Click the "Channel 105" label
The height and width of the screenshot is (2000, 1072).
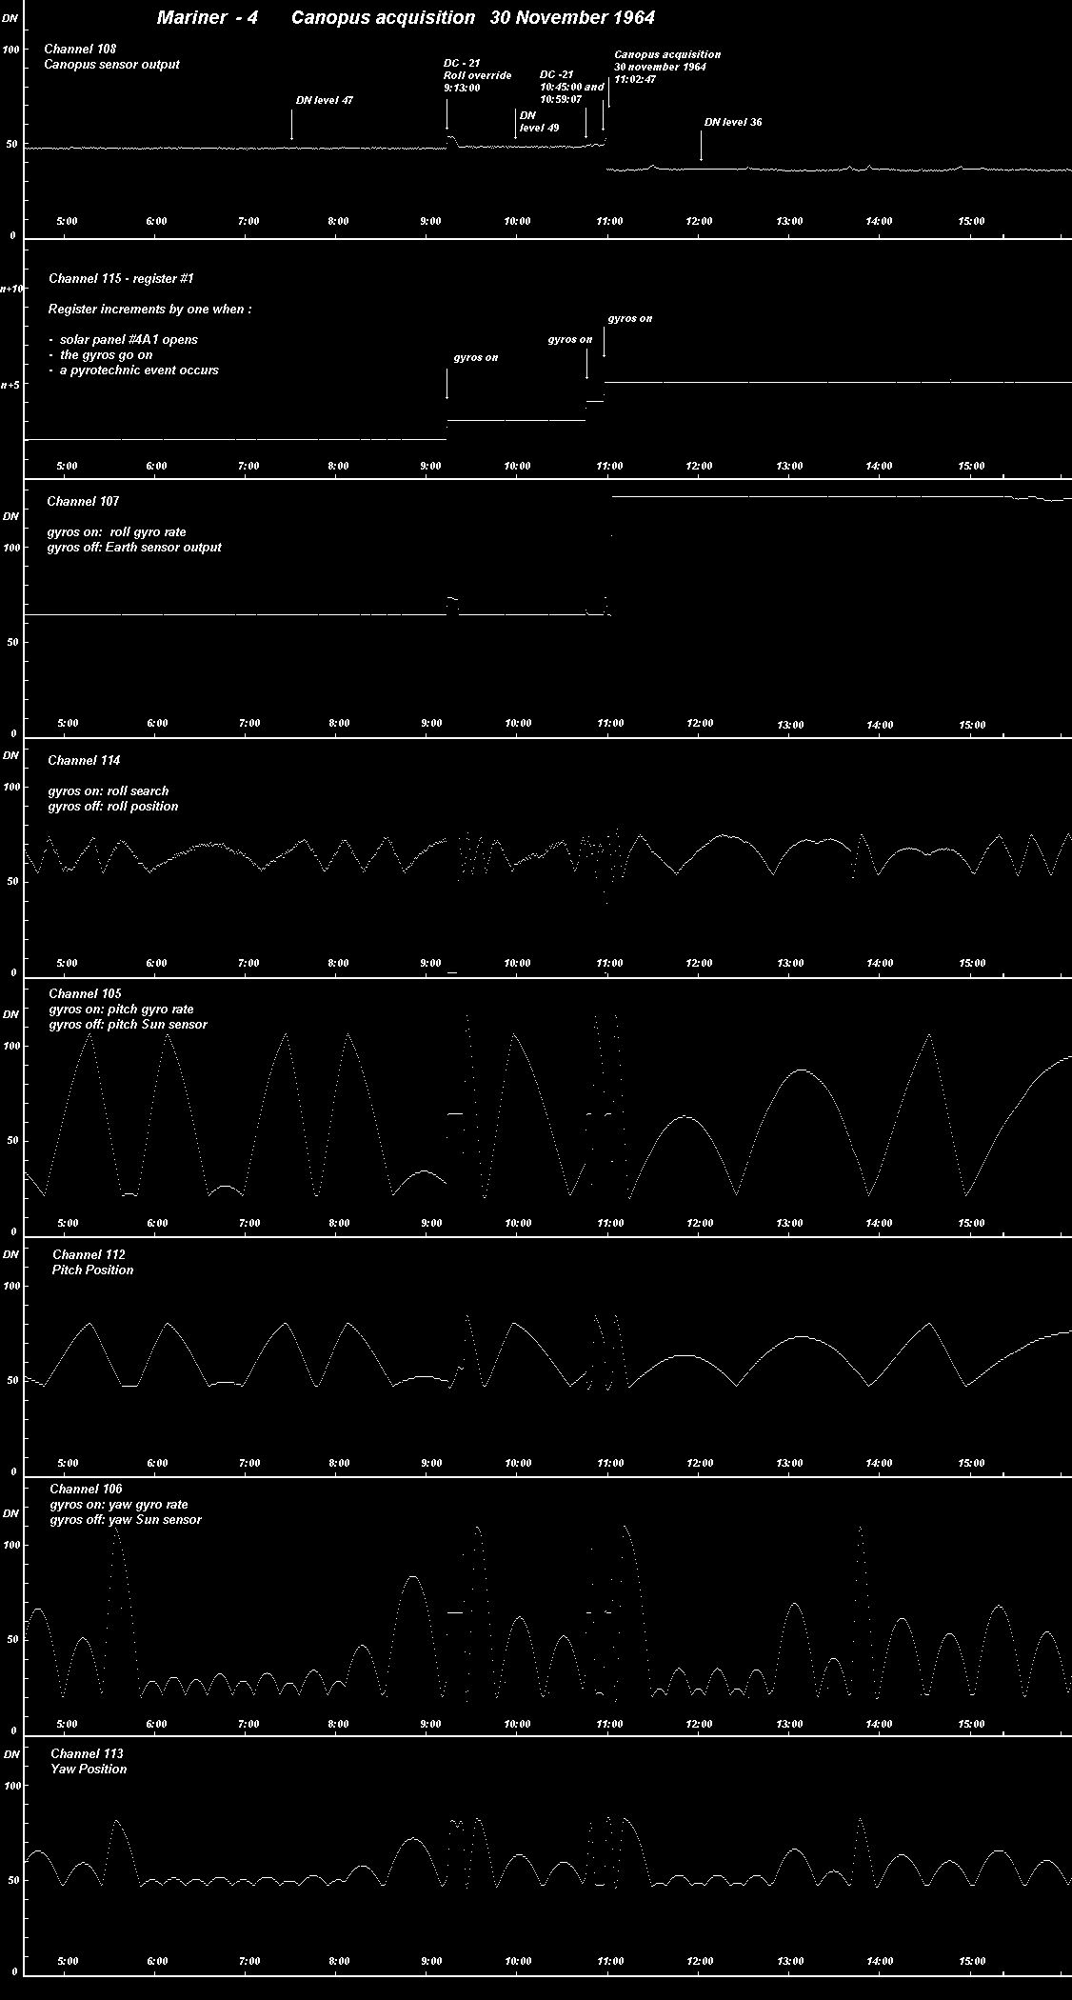(86, 994)
